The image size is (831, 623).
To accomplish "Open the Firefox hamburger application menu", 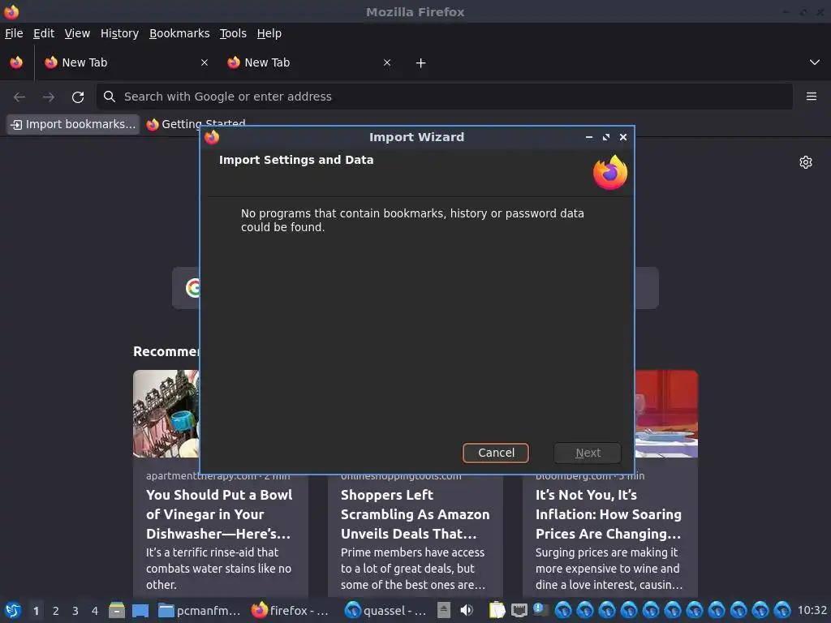I will [811, 97].
